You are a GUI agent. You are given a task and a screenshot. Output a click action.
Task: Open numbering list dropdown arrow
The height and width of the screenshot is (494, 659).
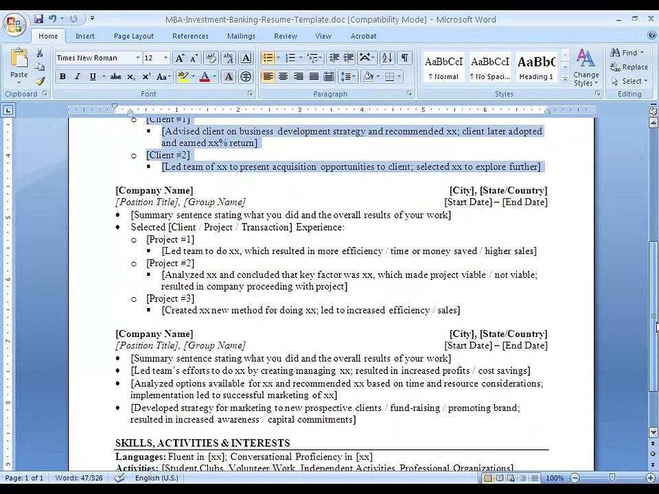[301, 58]
